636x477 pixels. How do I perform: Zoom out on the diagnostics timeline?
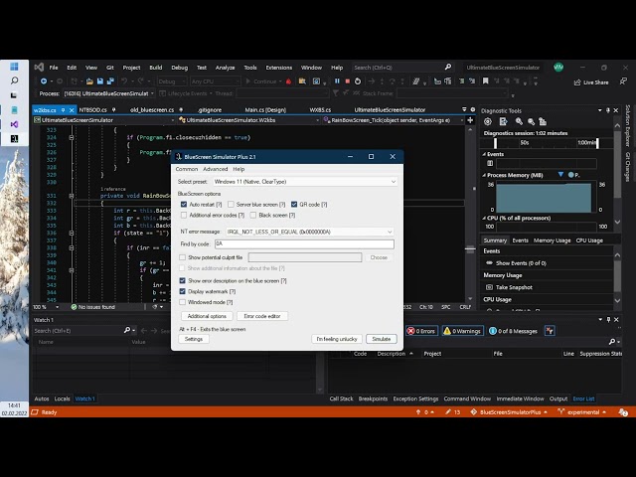click(531, 121)
